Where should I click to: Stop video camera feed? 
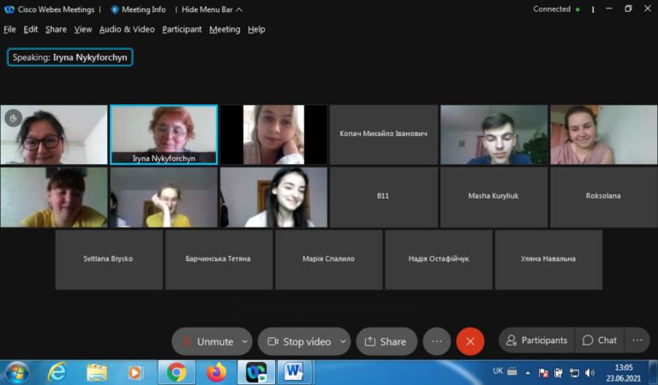[x=299, y=341]
